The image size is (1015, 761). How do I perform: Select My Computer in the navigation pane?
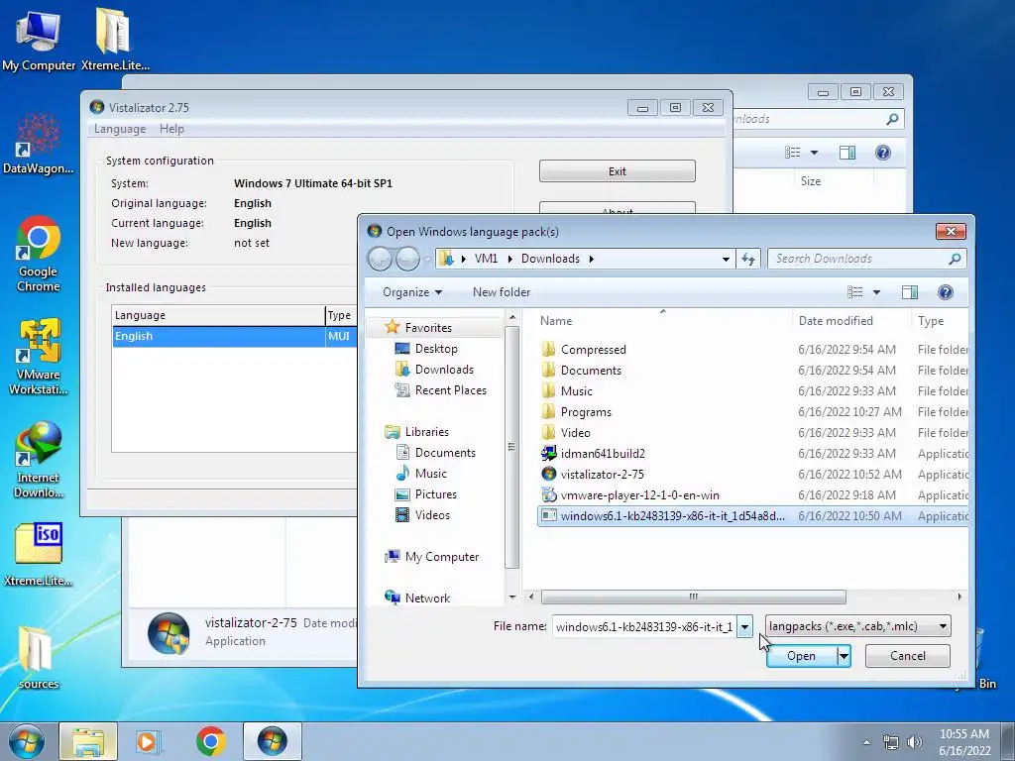441,557
